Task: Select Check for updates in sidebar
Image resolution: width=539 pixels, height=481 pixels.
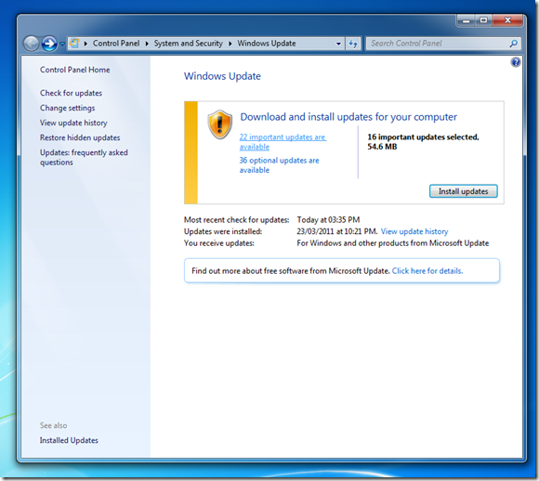Action: point(71,93)
